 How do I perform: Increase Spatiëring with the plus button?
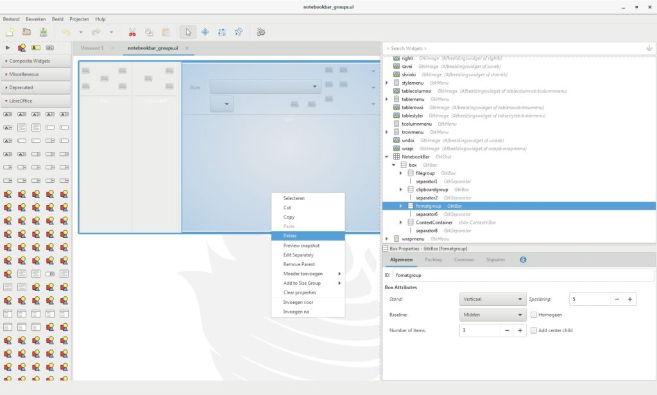pyautogui.click(x=629, y=299)
